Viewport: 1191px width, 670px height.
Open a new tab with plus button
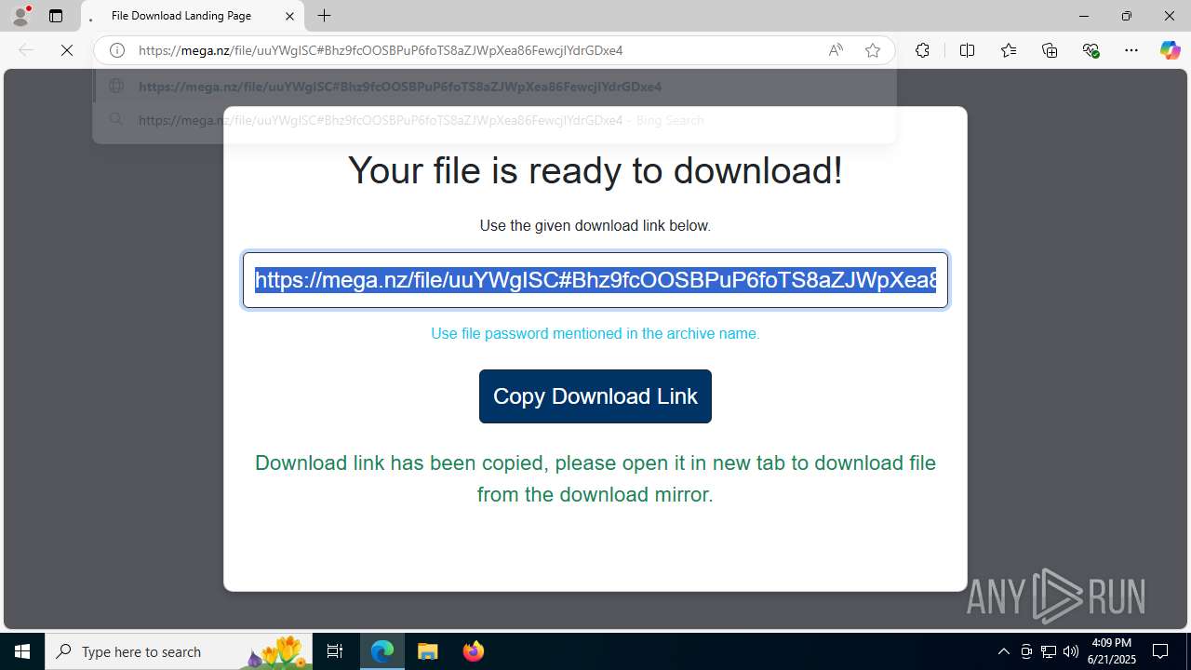pos(324,16)
